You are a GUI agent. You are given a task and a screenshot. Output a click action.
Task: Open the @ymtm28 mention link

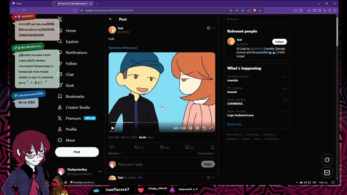[x=257, y=49]
